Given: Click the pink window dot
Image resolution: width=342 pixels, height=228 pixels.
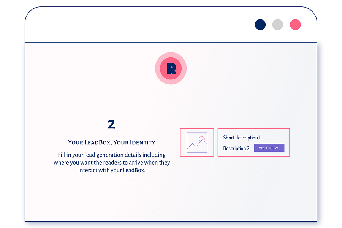Looking at the screenshot, I should (295, 24).
